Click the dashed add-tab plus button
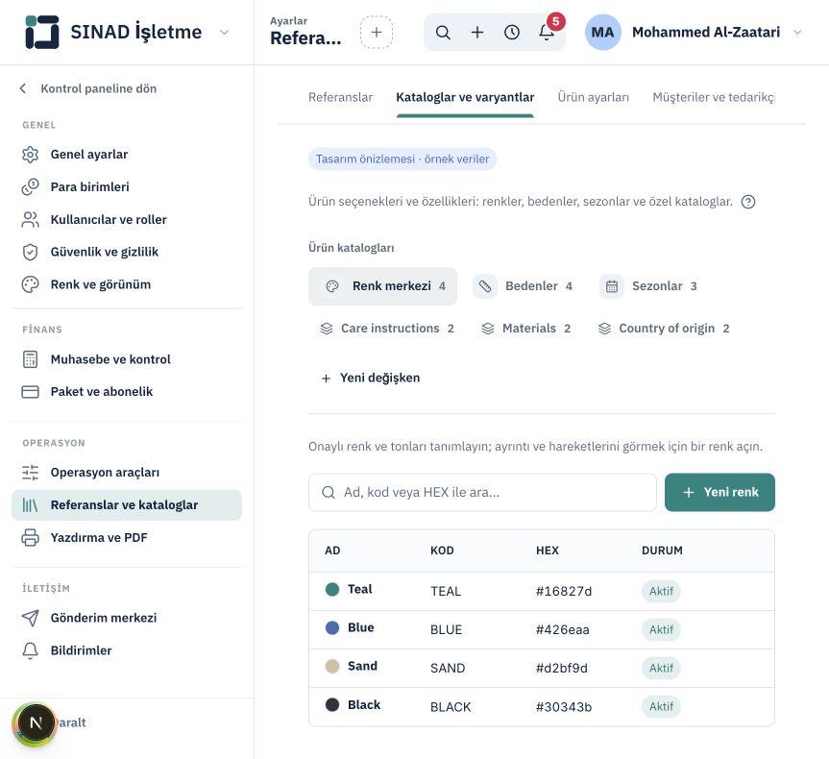This screenshot has height=759, width=829. 377,33
